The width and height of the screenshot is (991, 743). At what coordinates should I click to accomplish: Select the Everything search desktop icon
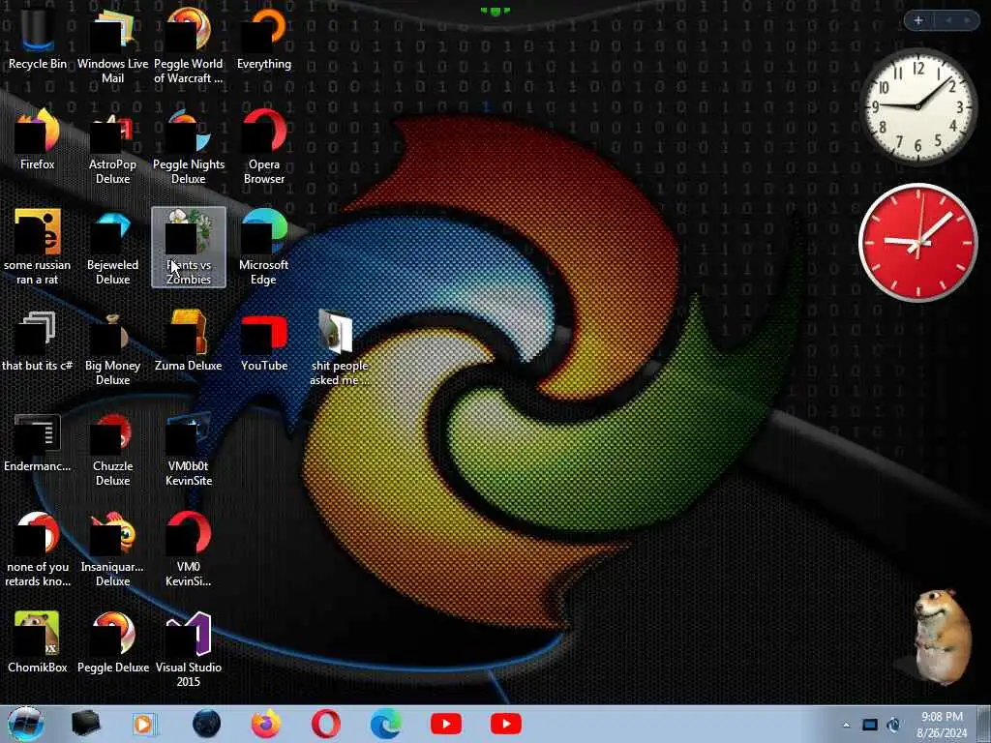click(x=264, y=39)
